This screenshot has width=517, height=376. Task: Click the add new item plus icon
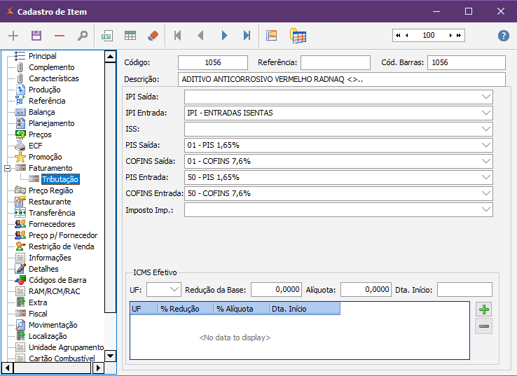[13, 36]
